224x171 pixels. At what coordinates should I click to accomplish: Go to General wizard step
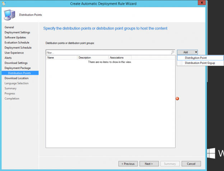click(x=9, y=27)
